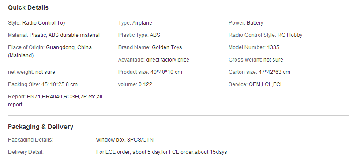Click the Service: OEM,LCL,FCL entry
The width and height of the screenshot is (349, 164).
(x=256, y=84)
